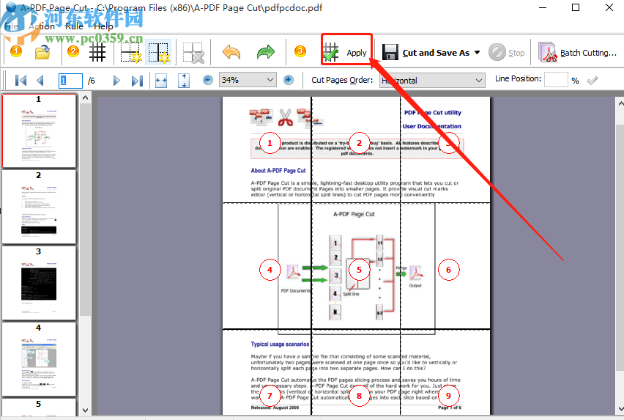624x420 pixels.
Task: Confirm line position with the checkmark icon
Action: click(593, 81)
